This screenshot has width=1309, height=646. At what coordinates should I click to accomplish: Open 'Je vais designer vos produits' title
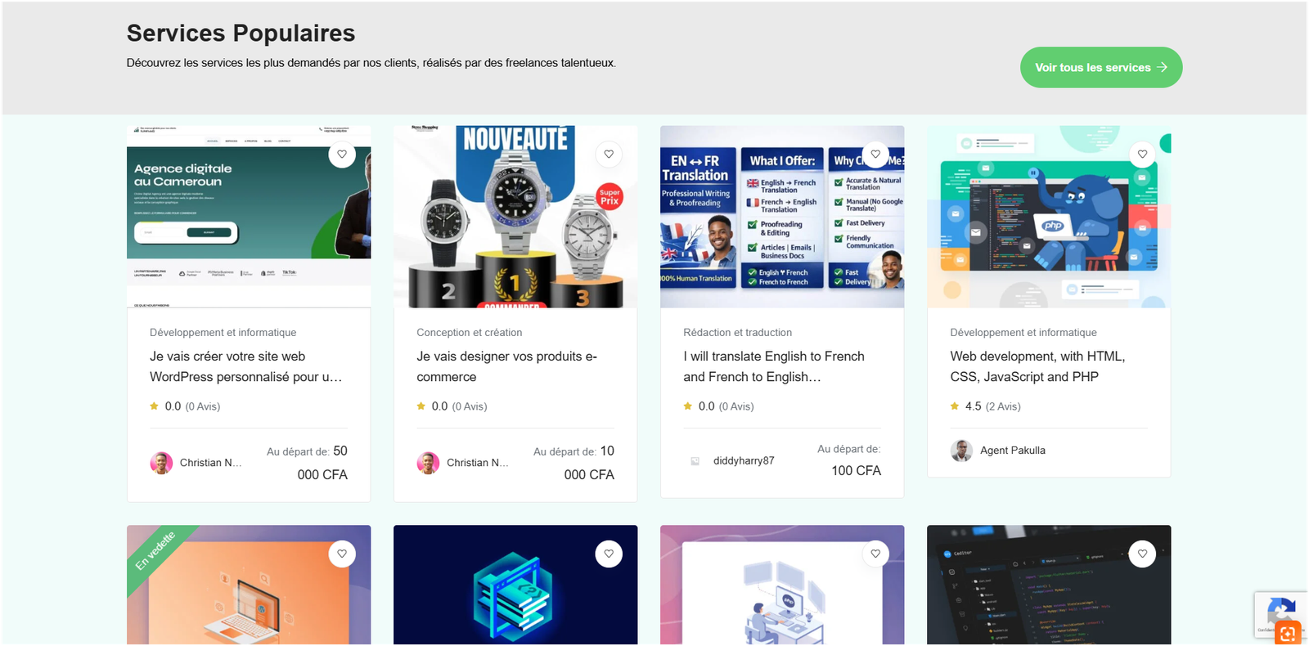(x=506, y=366)
